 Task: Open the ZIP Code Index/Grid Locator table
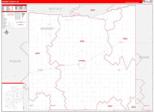[x=14, y=8]
